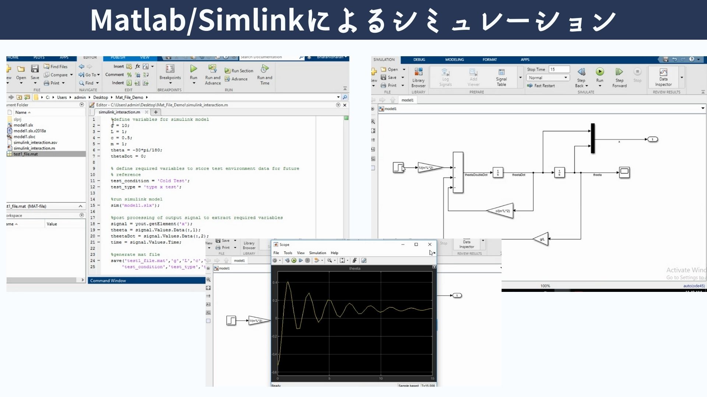Toggle Fast Restart in Simulink
Image resolution: width=707 pixels, height=397 pixels.
541,86
